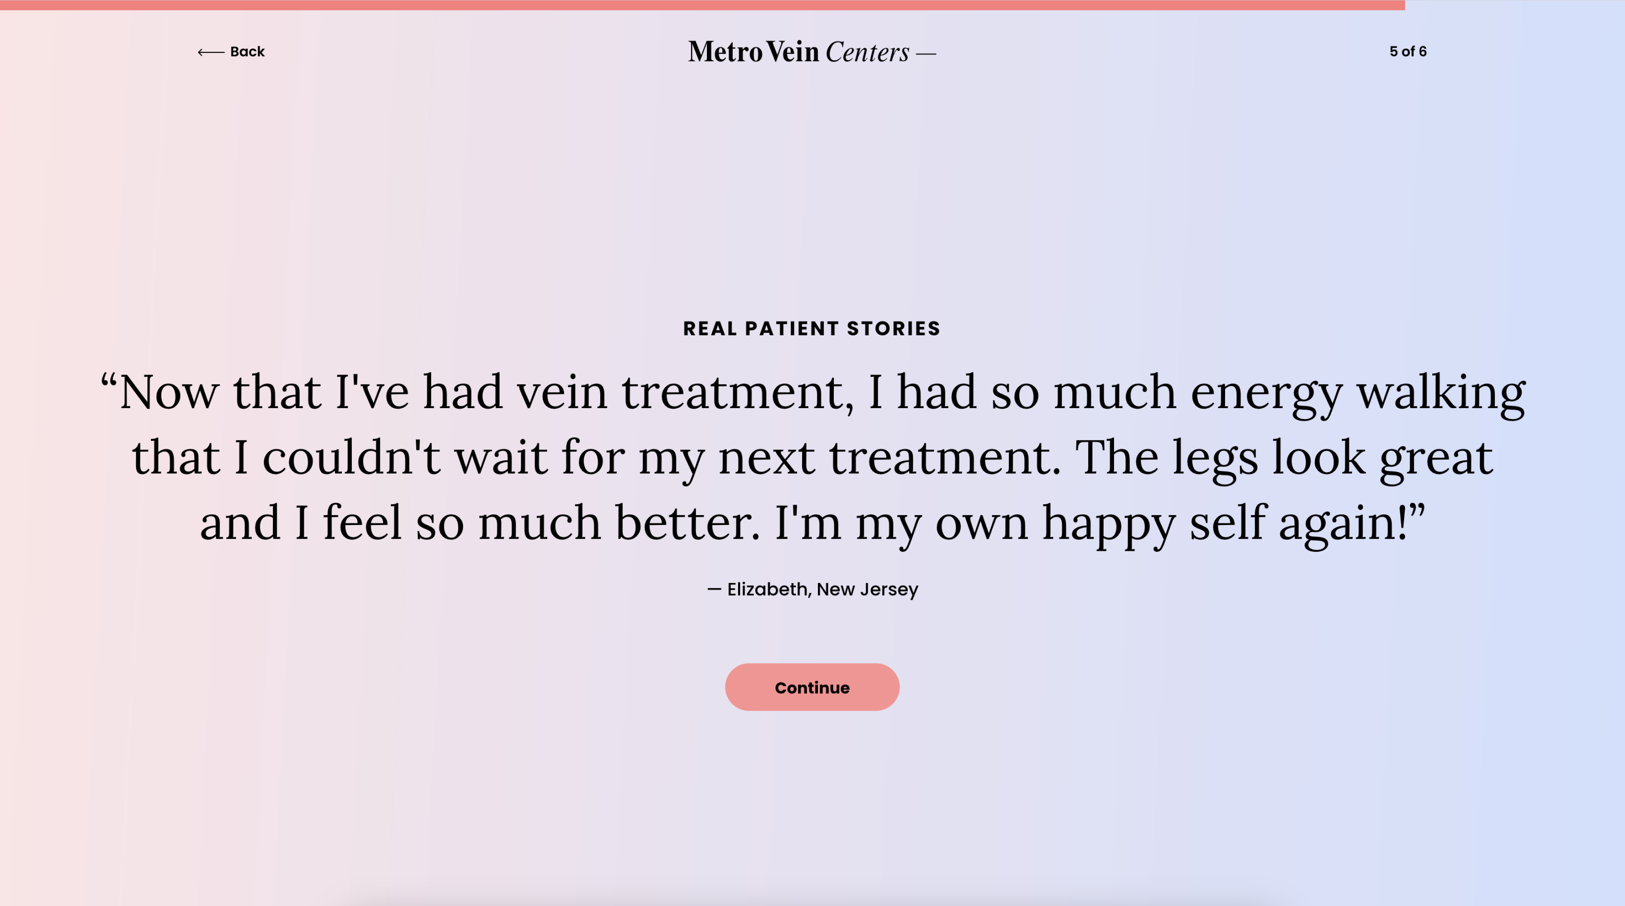Continue to the next step
Screen dimensions: 1625x906
[x=812, y=687]
